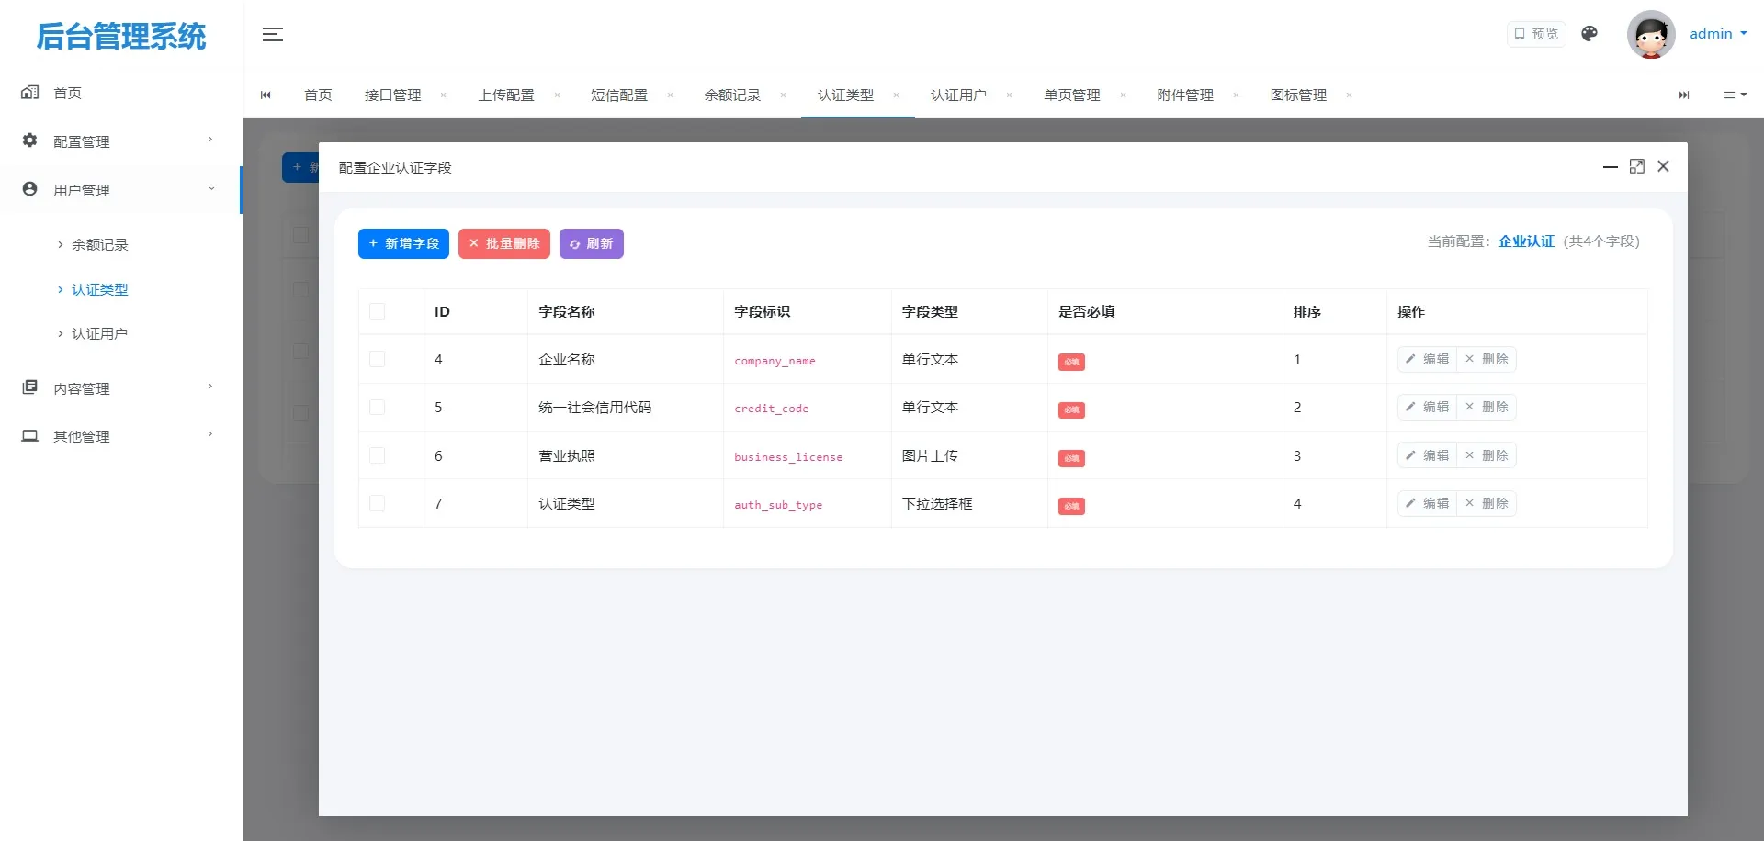Check the row checkbox for 营业执照
Image resolution: width=1764 pixels, height=841 pixels.
click(378, 455)
